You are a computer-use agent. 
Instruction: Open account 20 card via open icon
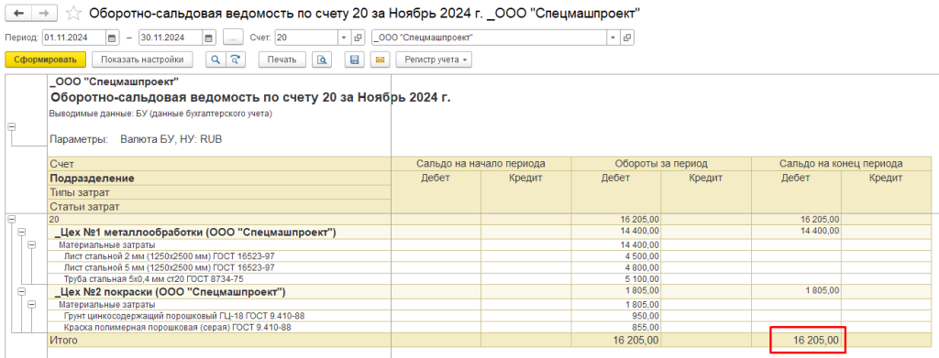359,38
